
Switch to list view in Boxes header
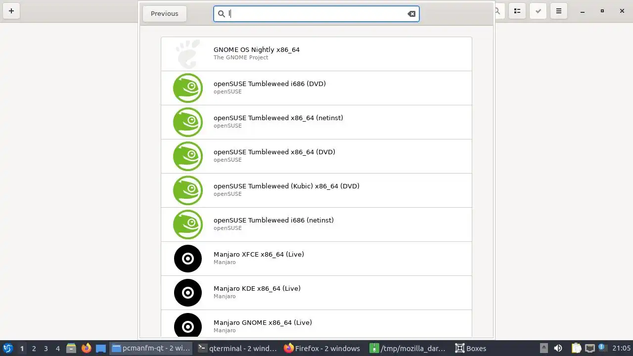coord(517,11)
